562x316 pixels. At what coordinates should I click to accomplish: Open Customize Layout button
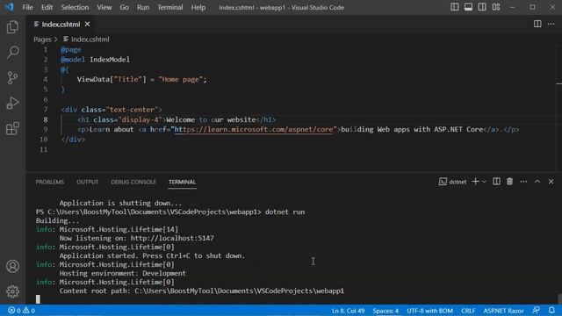click(x=496, y=7)
